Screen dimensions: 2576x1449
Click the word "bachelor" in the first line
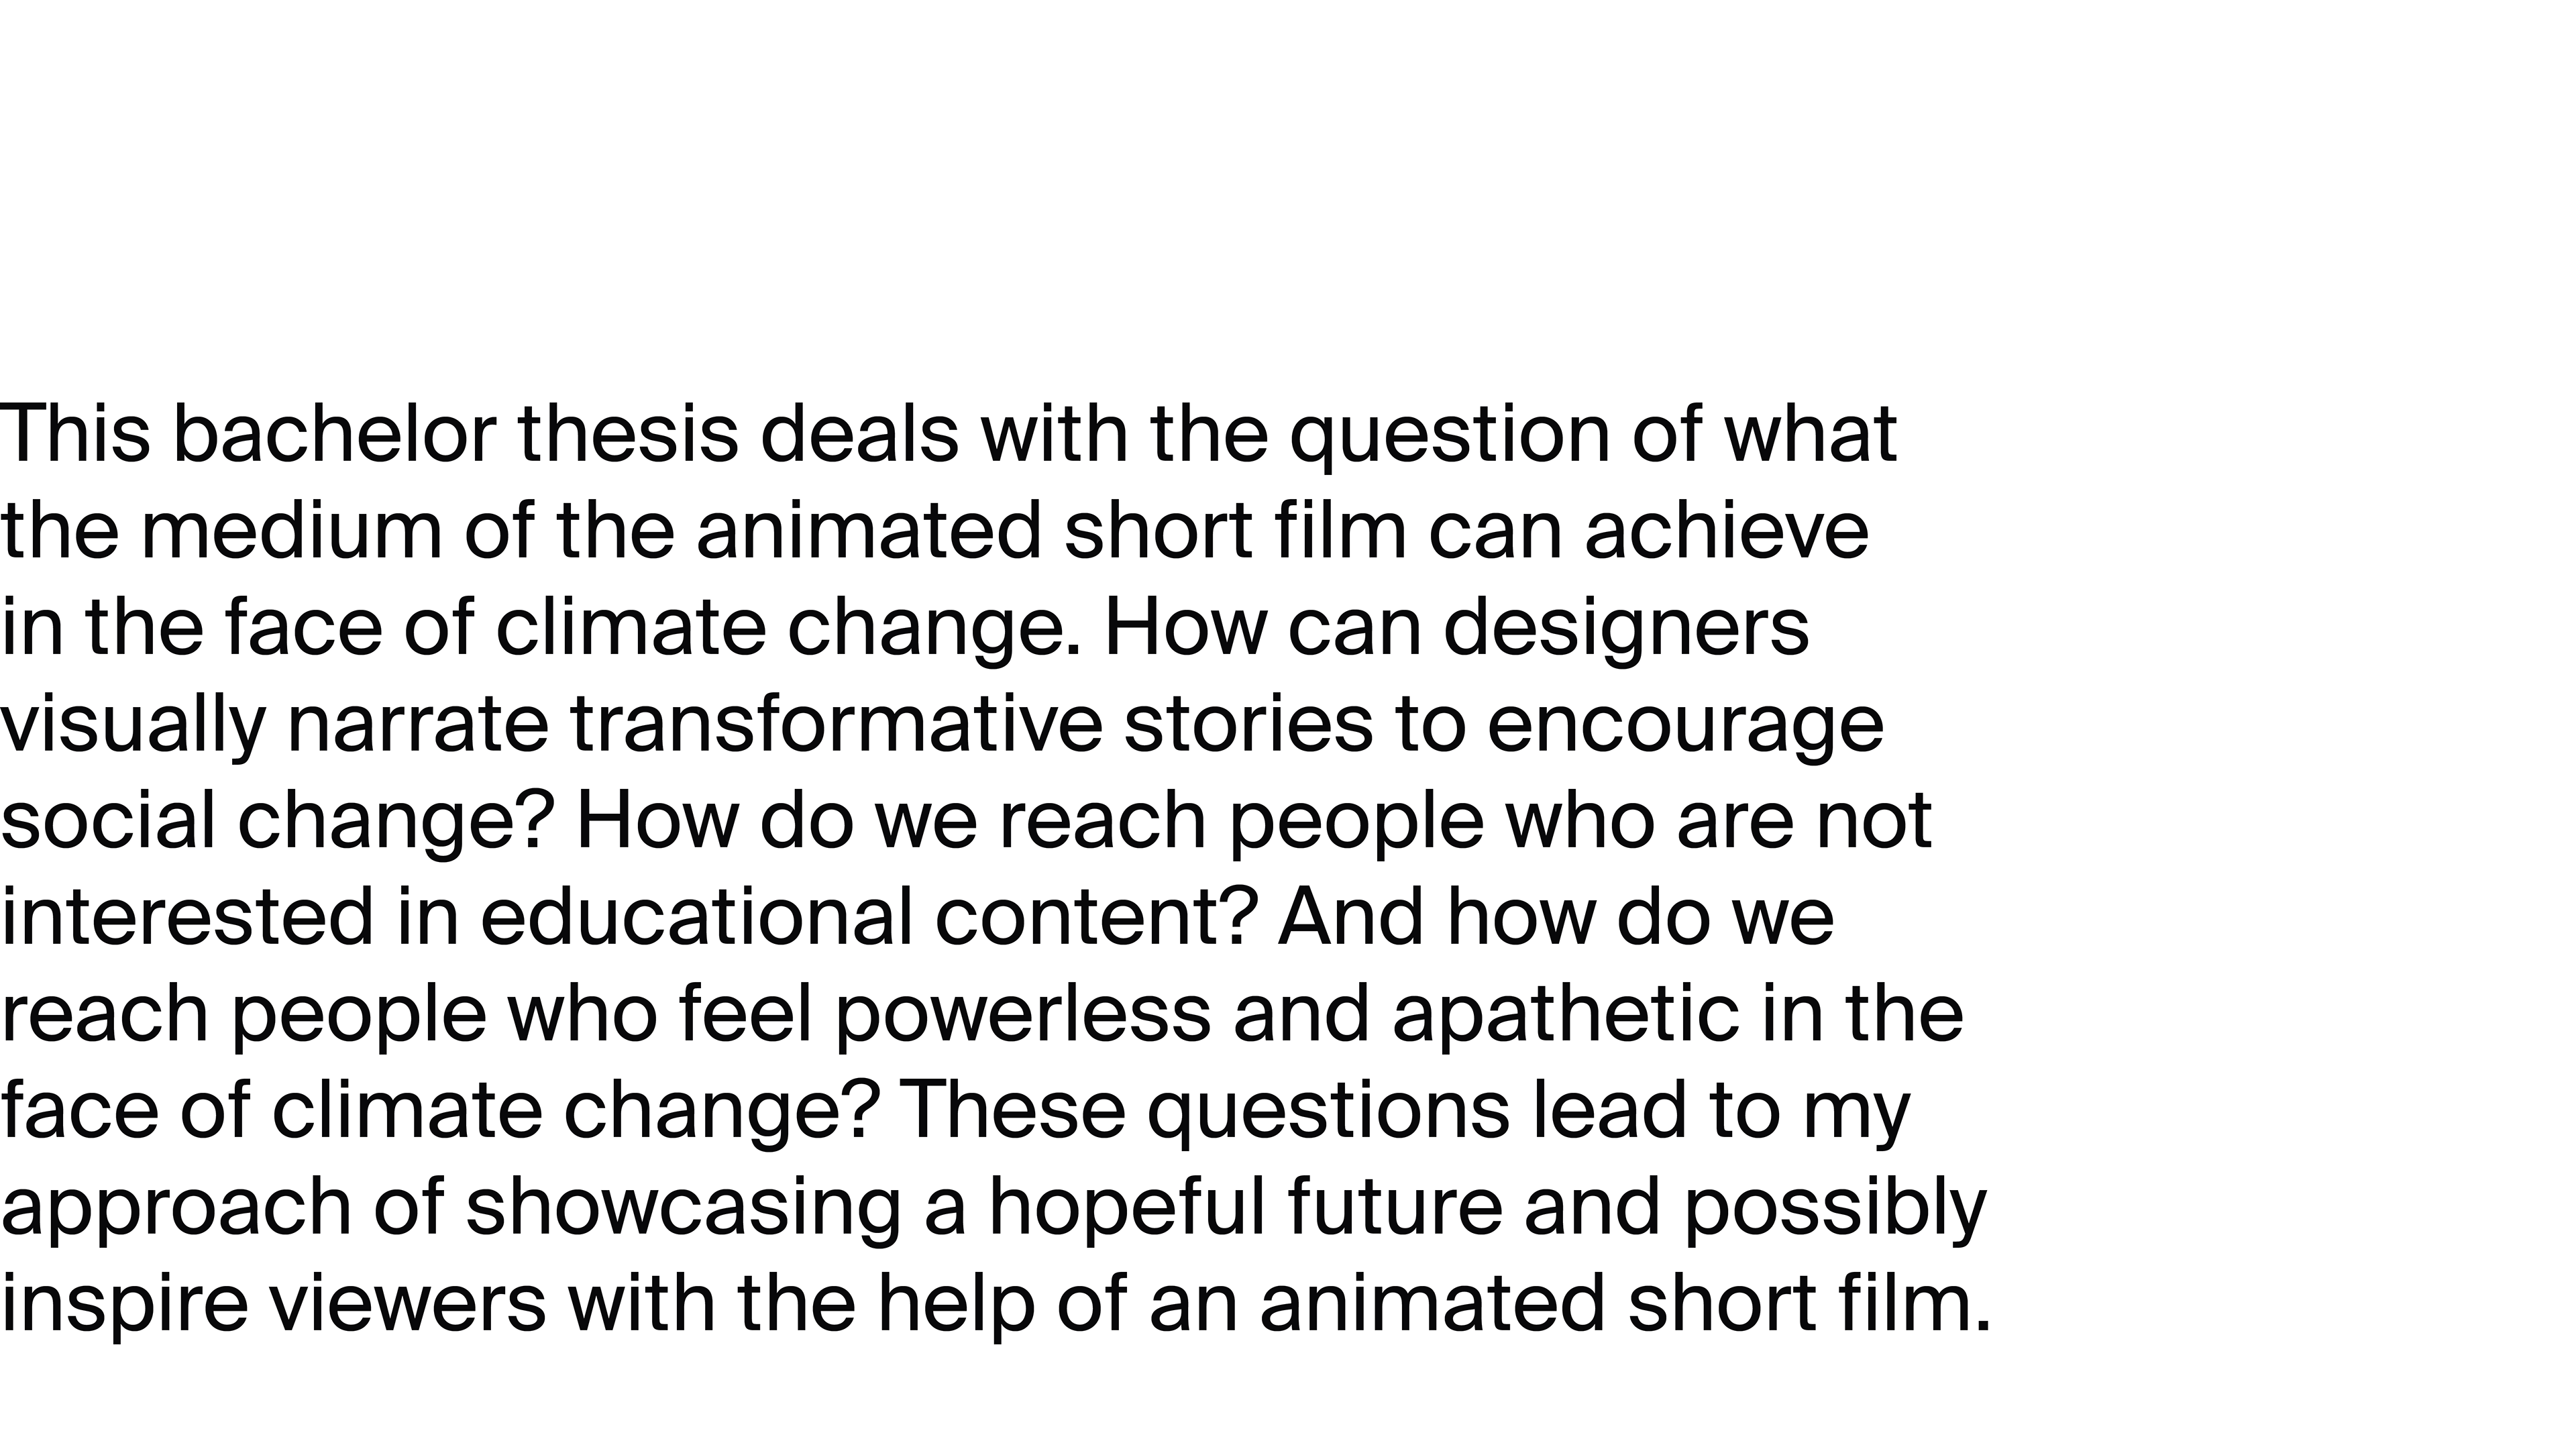tap(334, 435)
